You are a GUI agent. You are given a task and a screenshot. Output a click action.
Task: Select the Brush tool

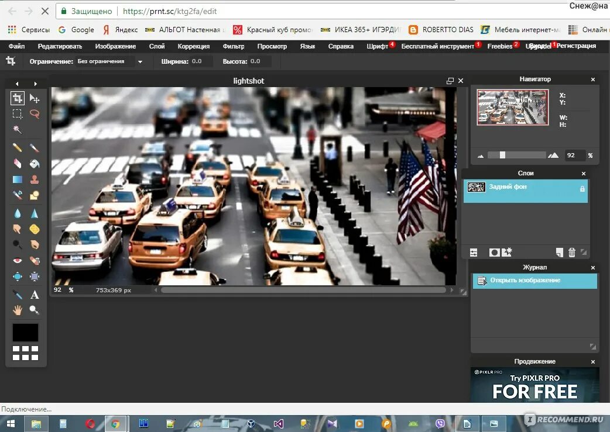click(35, 148)
